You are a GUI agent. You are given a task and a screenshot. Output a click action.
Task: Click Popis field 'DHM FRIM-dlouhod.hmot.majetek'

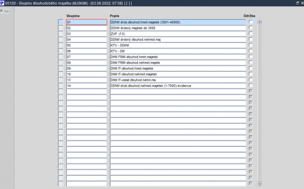178,57
